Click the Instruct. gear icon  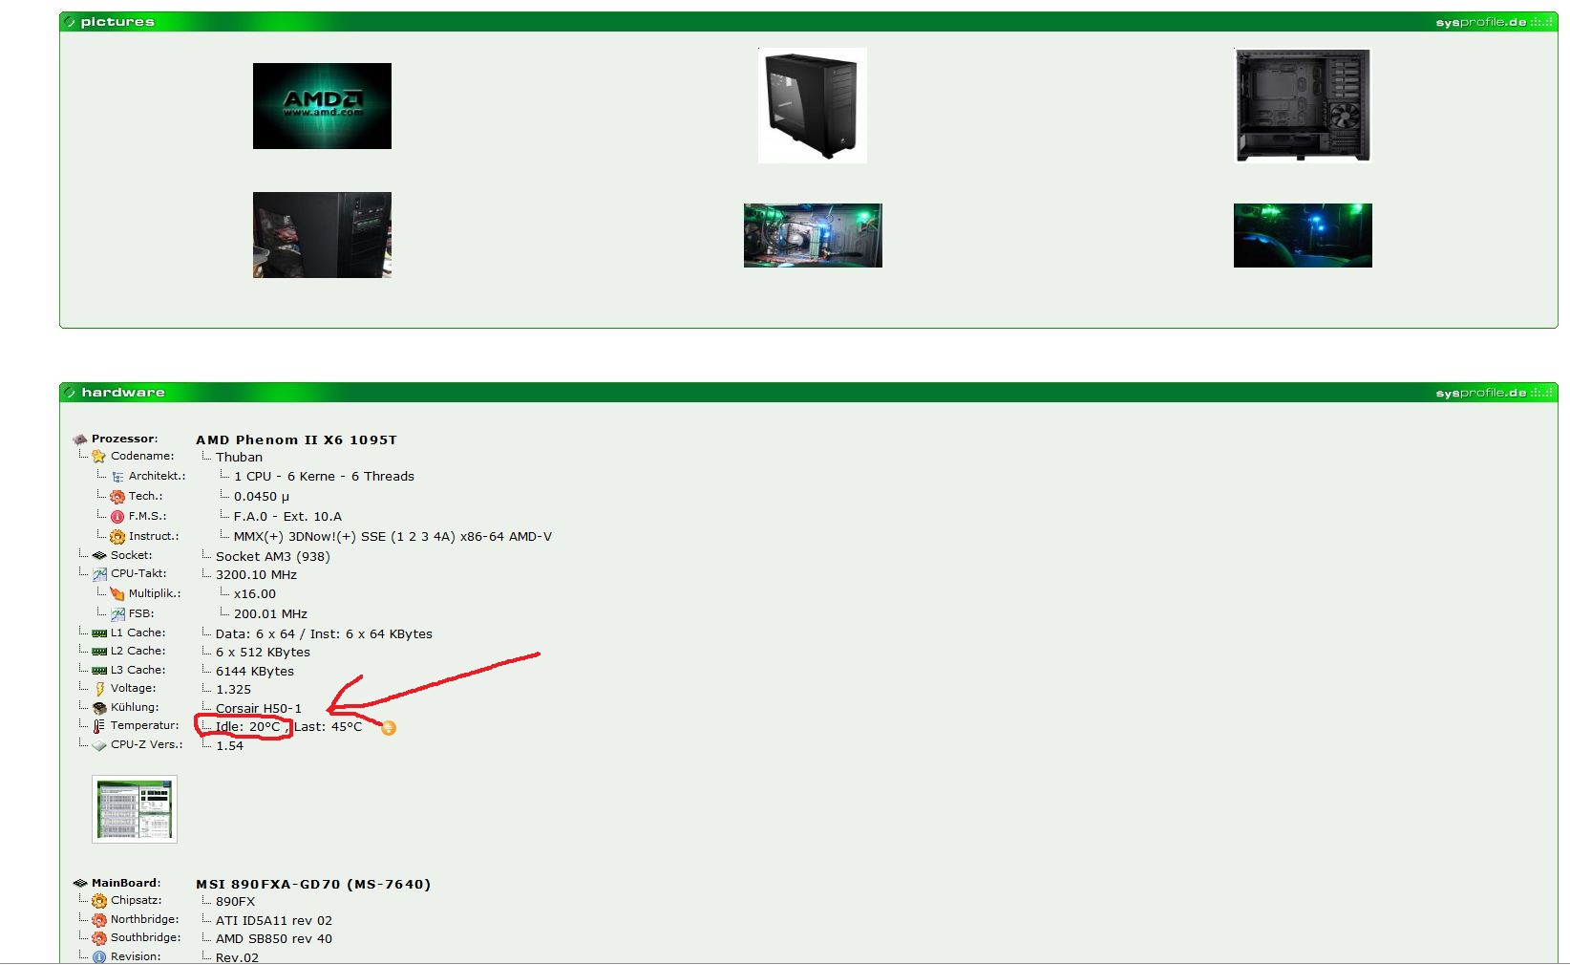[x=117, y=537]
